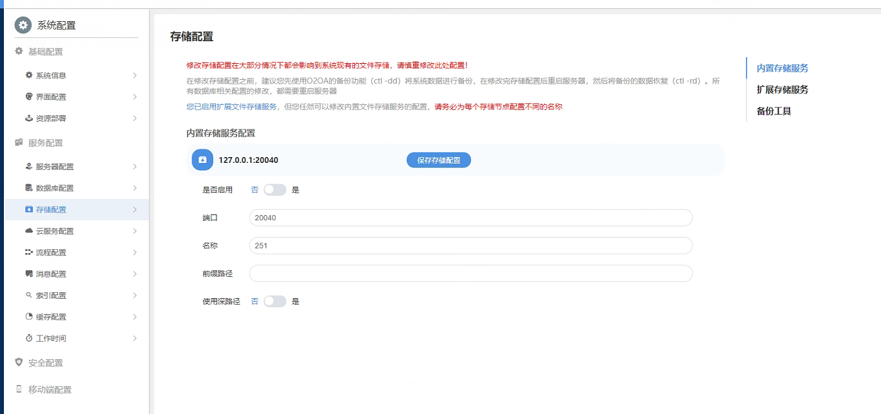Switch to 备份工具 tab
Viewport: 881px width, 414px height.
coord(774,111)
